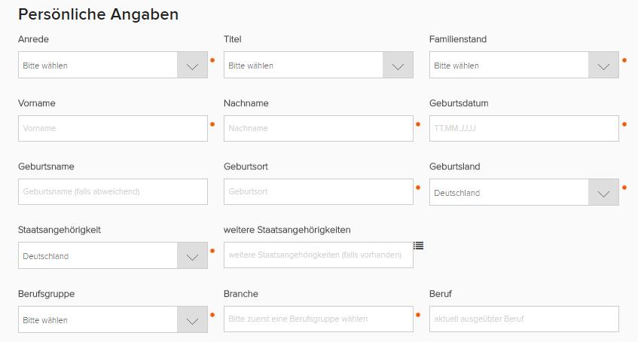The height and width of the screenshot is (342, 638).
Task: Select the Geburtsland 'Deutschland' combo box
Action: click(x=508, y=193)
